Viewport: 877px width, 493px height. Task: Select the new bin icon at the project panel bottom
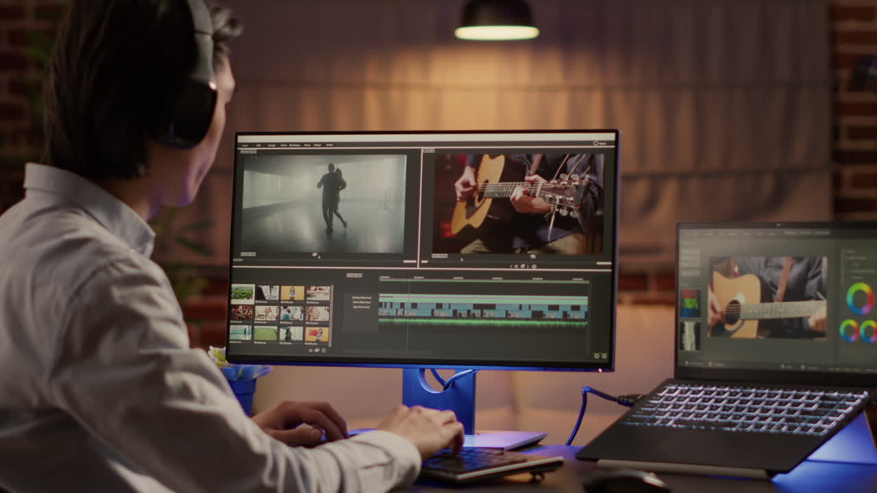click(323, 351)
